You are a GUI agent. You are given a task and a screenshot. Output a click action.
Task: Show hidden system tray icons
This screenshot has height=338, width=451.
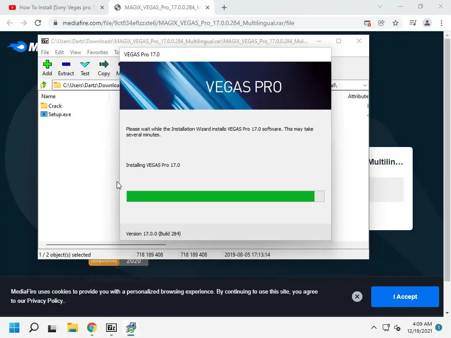click(373, 327)
